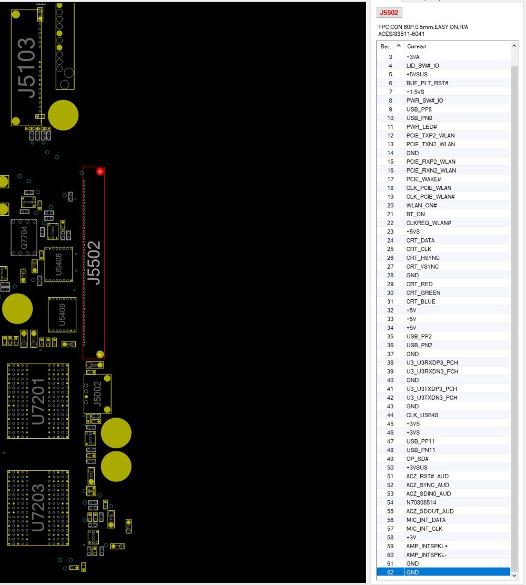526x585 pixels.
Task: Select the U3_U3RXDP3_PCH signal row
Action: pos(443,362)
